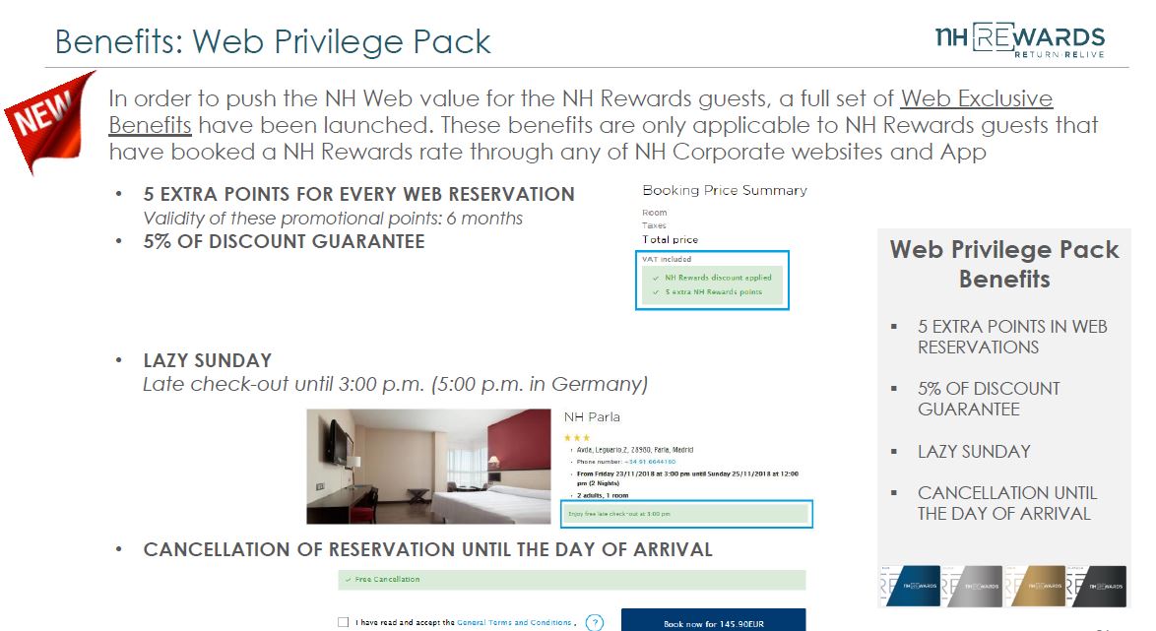The image size is (1156, 631).
Task: Open the General Terms and Conditions link
Action: coord(514,623)
